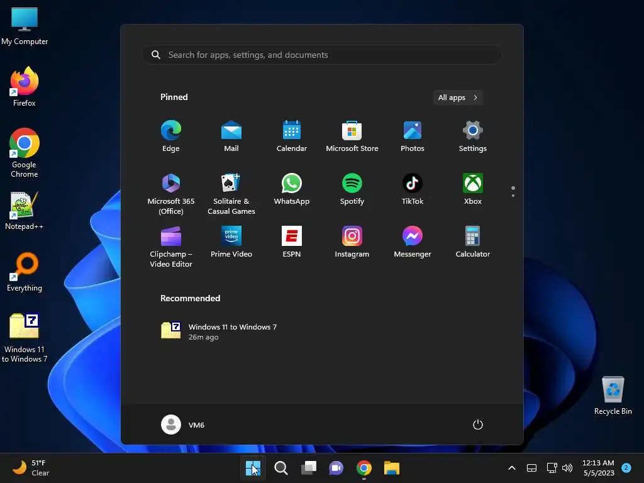Open the Instagram app
Screen dimensions: 644x483
352,242
